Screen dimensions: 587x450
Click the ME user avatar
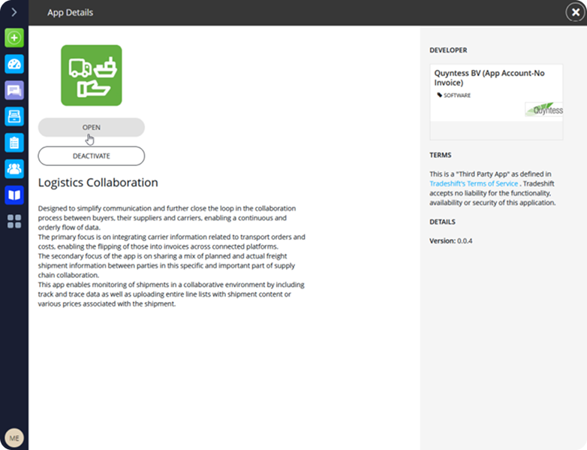(14, 437)
